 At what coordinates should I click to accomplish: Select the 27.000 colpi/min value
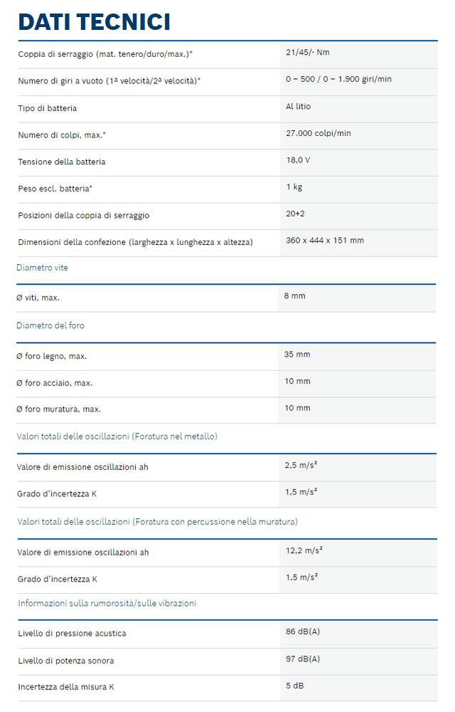click(x=318, y=133)
